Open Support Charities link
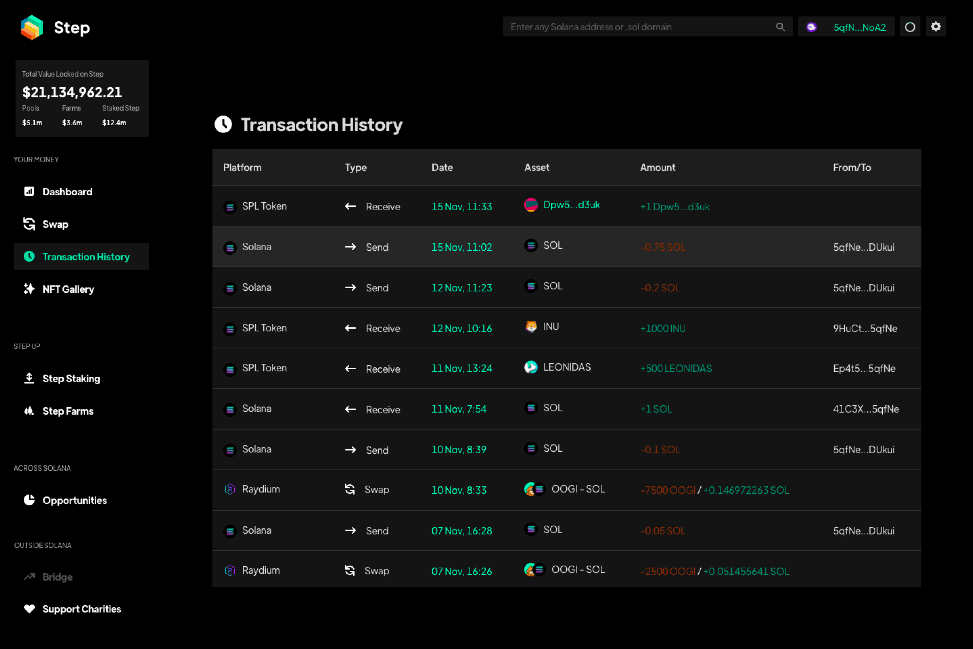 tap(81, 609)
